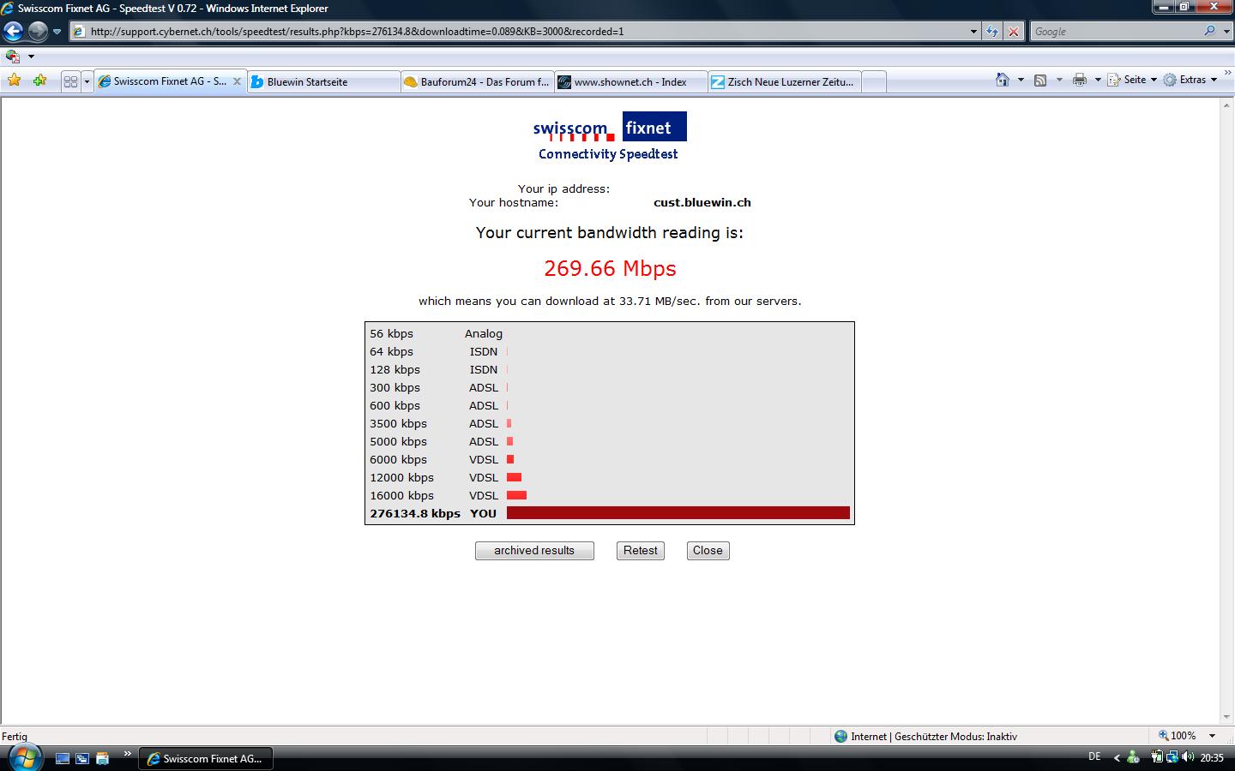This screenshot has width=1235, height=771.
Task: Expand the zoom level dropdown arrow
Action: point(1212,736)
